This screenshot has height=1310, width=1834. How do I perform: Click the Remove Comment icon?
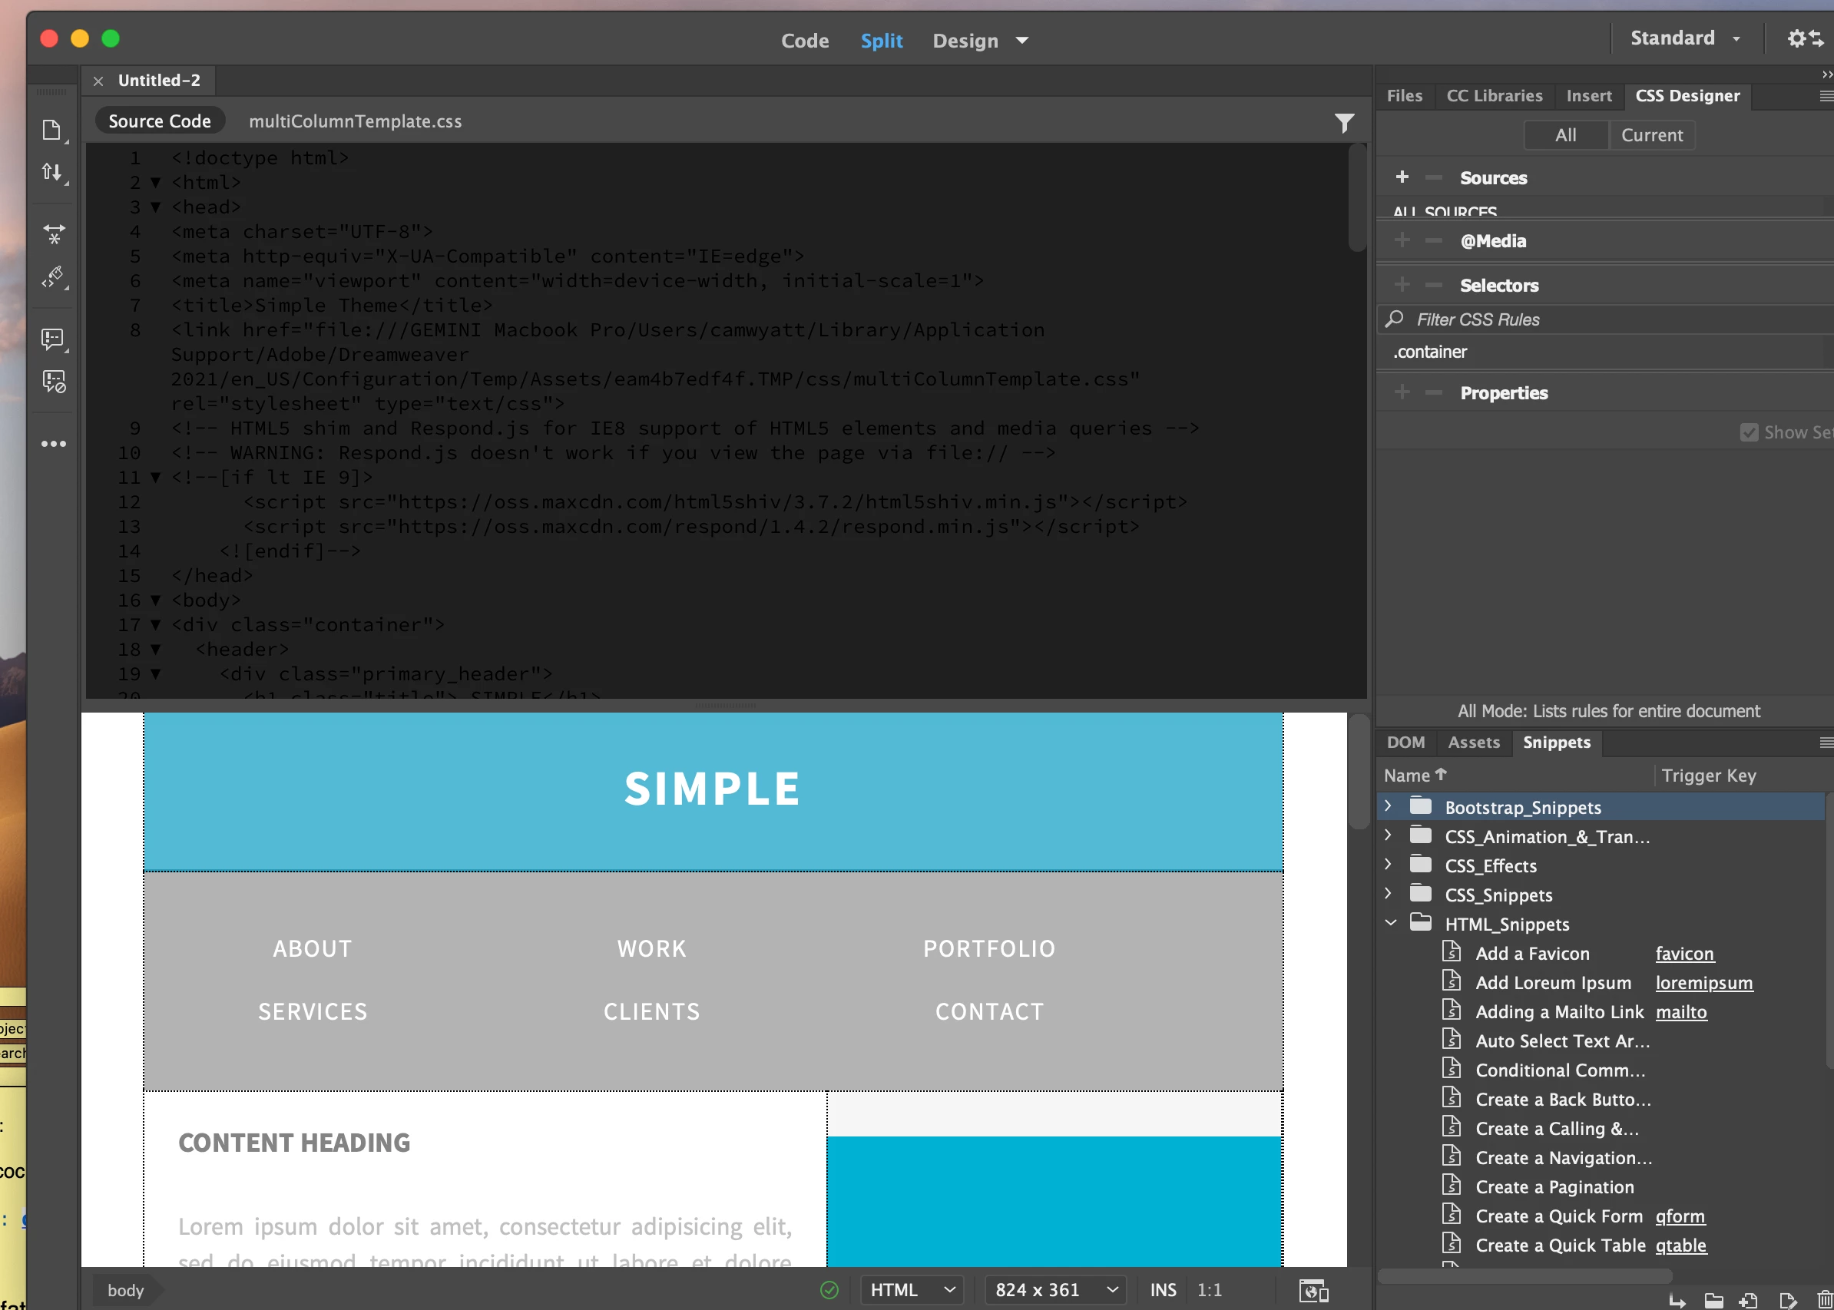coord(53,381)
